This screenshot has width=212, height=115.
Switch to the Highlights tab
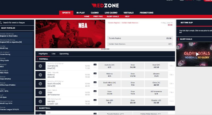click(43, 54)
